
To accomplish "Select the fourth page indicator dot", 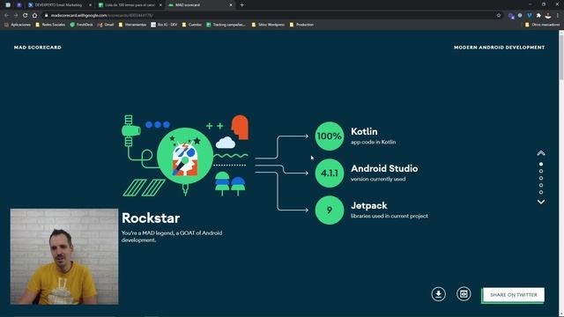I will (541, 185).
